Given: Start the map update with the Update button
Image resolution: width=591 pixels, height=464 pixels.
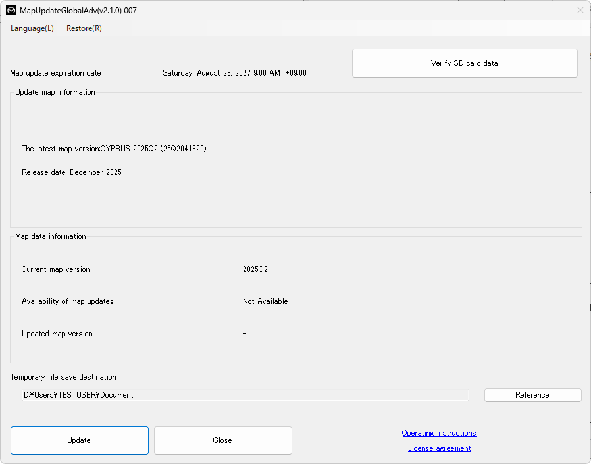Looking at the screenshot, I should click(79, 440).
